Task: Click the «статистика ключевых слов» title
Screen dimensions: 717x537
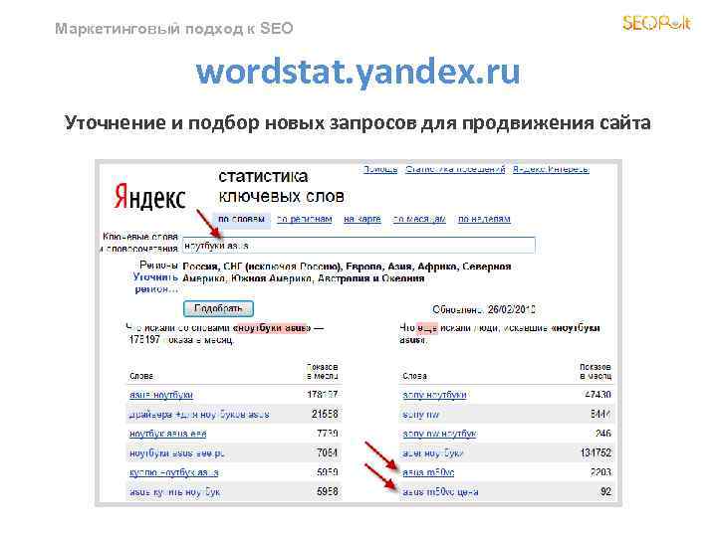Action: 281,186
